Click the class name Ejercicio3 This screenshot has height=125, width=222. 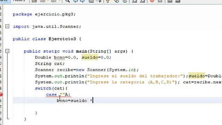(62, 39)
